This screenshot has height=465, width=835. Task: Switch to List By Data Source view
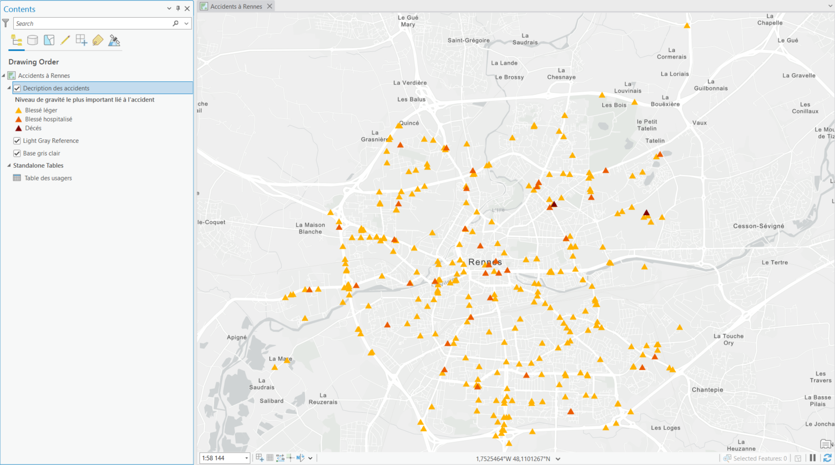pyautogui.click(x=33, y=41)
